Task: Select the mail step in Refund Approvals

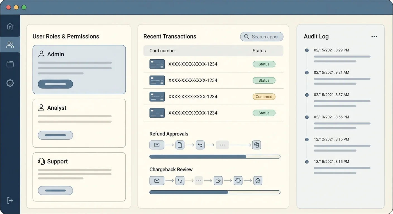Action: (157, 145)
